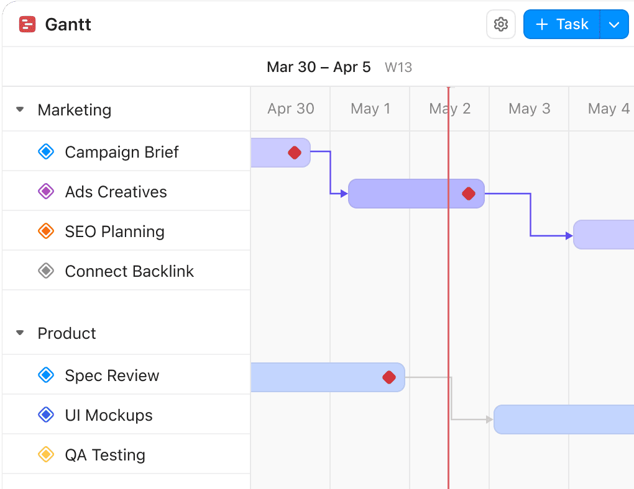This screenshot has height=489, width=634.
Task: Select the Ads Creatives task row
Action: [x=126, y=191]
